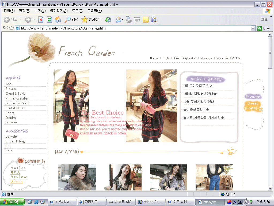Select the Denim category
The height and width of the screenshot is (206, 274).
click(x=11, y=118)
